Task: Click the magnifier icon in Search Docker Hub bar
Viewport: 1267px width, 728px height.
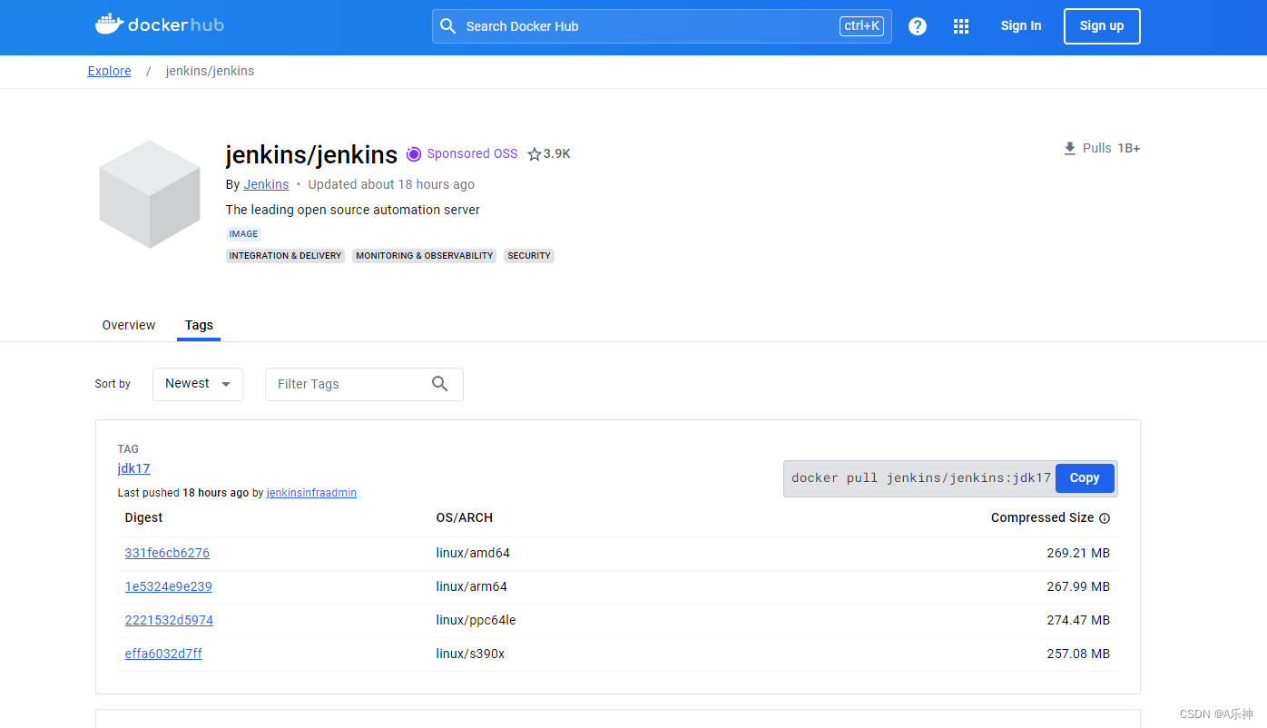Action: click(x=448, y=26)
